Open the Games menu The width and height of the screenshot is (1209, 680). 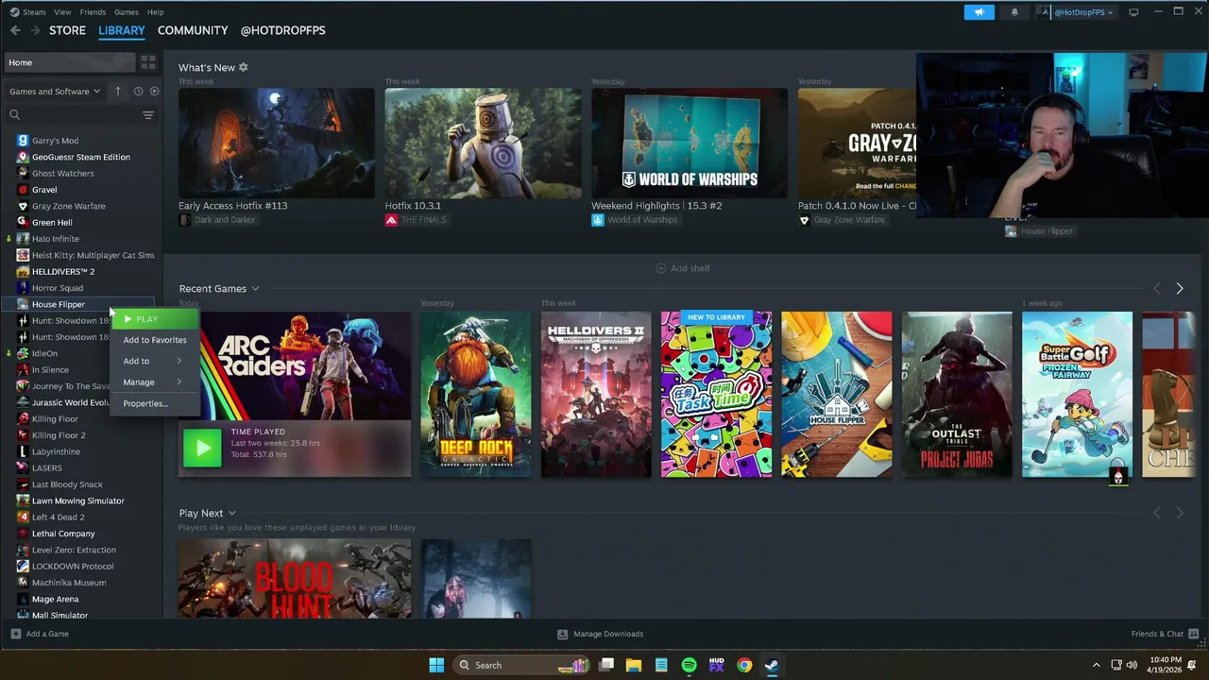point(126,12)
